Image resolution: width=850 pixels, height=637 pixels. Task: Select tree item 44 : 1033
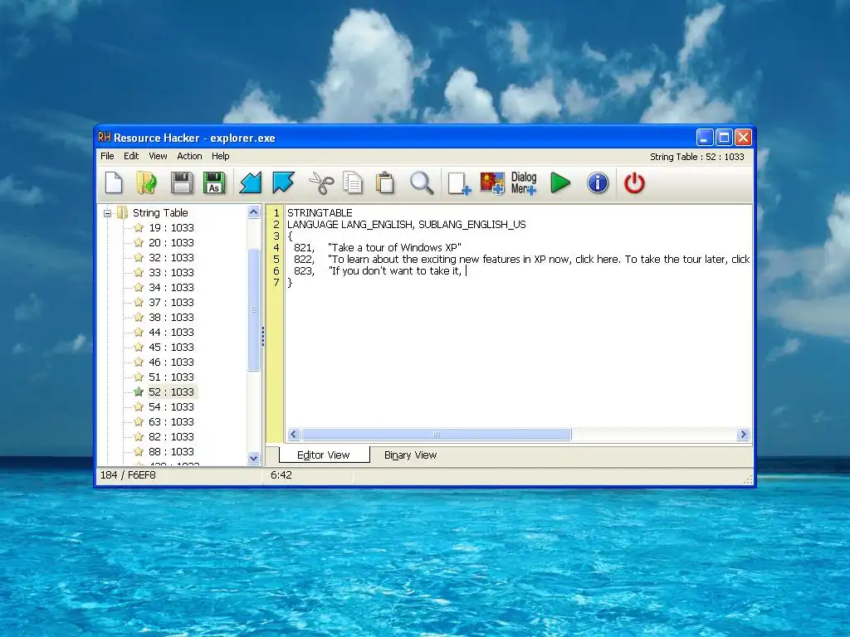click(171, 332)
